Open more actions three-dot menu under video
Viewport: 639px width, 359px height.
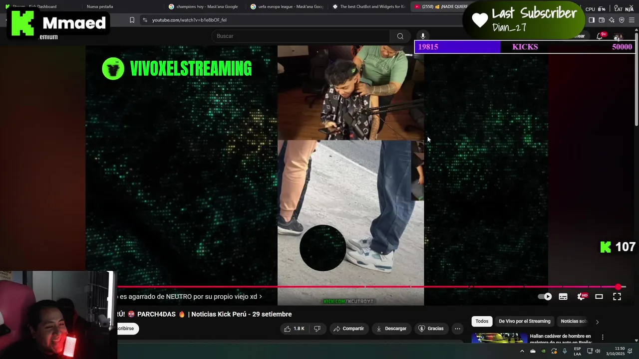457,329
